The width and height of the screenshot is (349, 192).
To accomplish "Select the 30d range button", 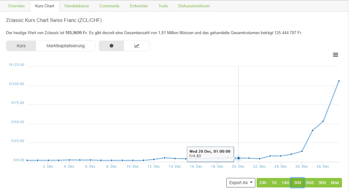I will [x=297, y=183].
